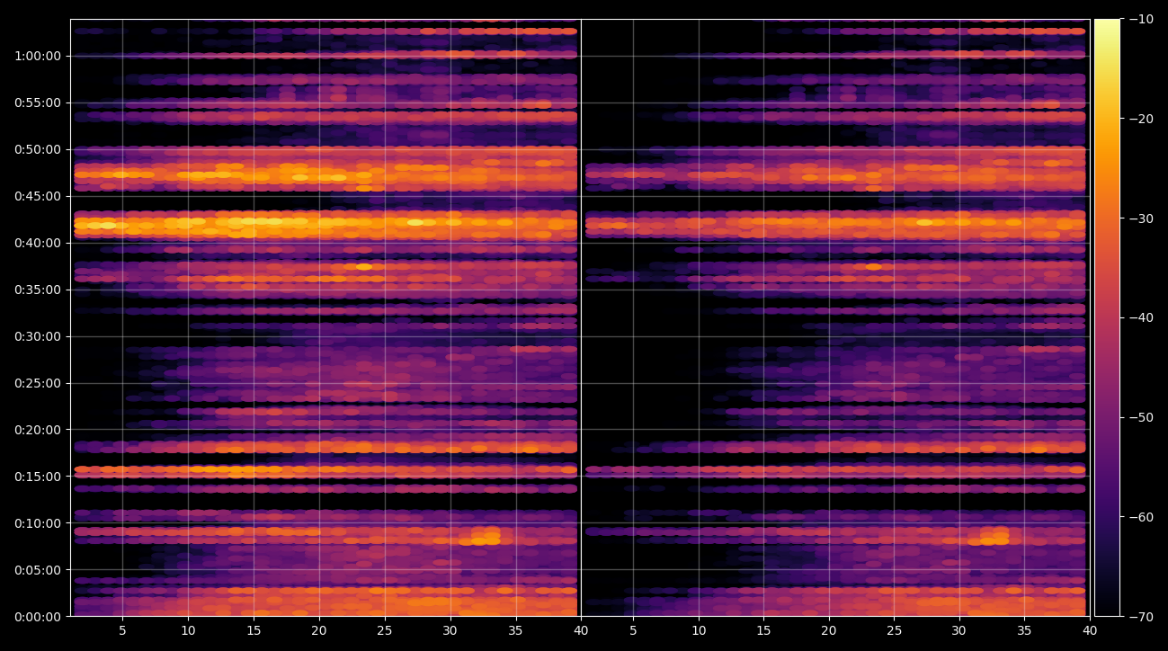The height and width of the screenshot is (651, 1168).
Task: Click tick label 35 under right heatmap
Action: [x=1025, y=631]
